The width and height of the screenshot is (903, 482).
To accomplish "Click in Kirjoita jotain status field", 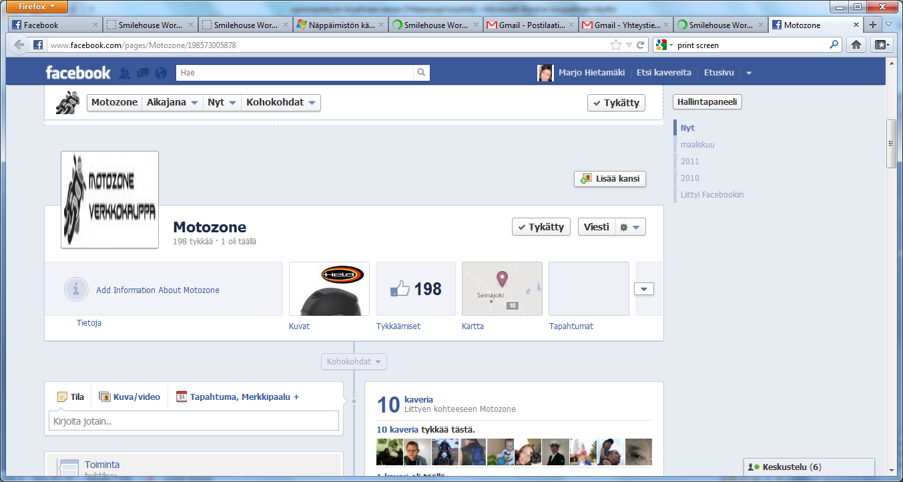I will point(194,421).
